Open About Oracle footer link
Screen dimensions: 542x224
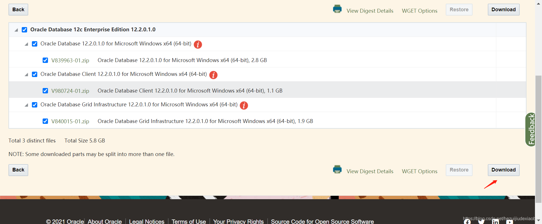[x=105, y=221]
